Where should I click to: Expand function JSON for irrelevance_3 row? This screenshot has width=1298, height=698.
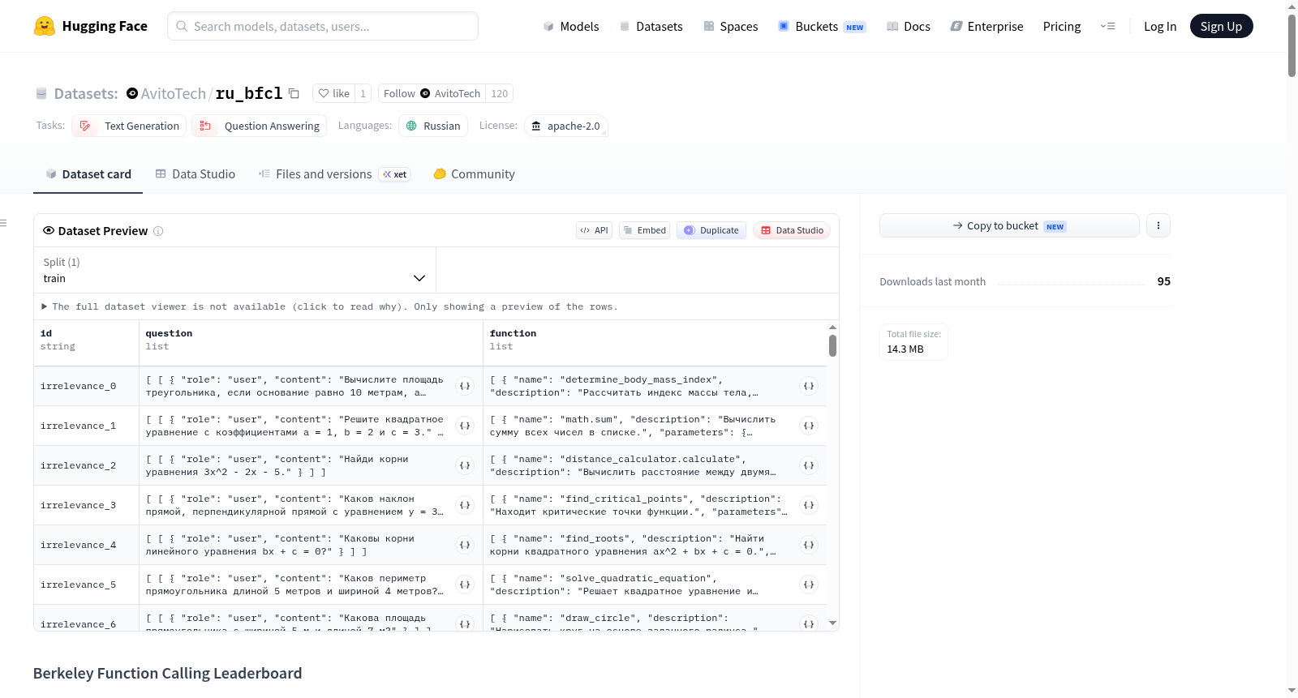point(809,505)
